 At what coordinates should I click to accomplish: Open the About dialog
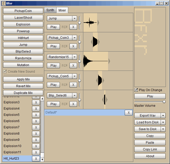pyautogui.click(x=150, y=156)
